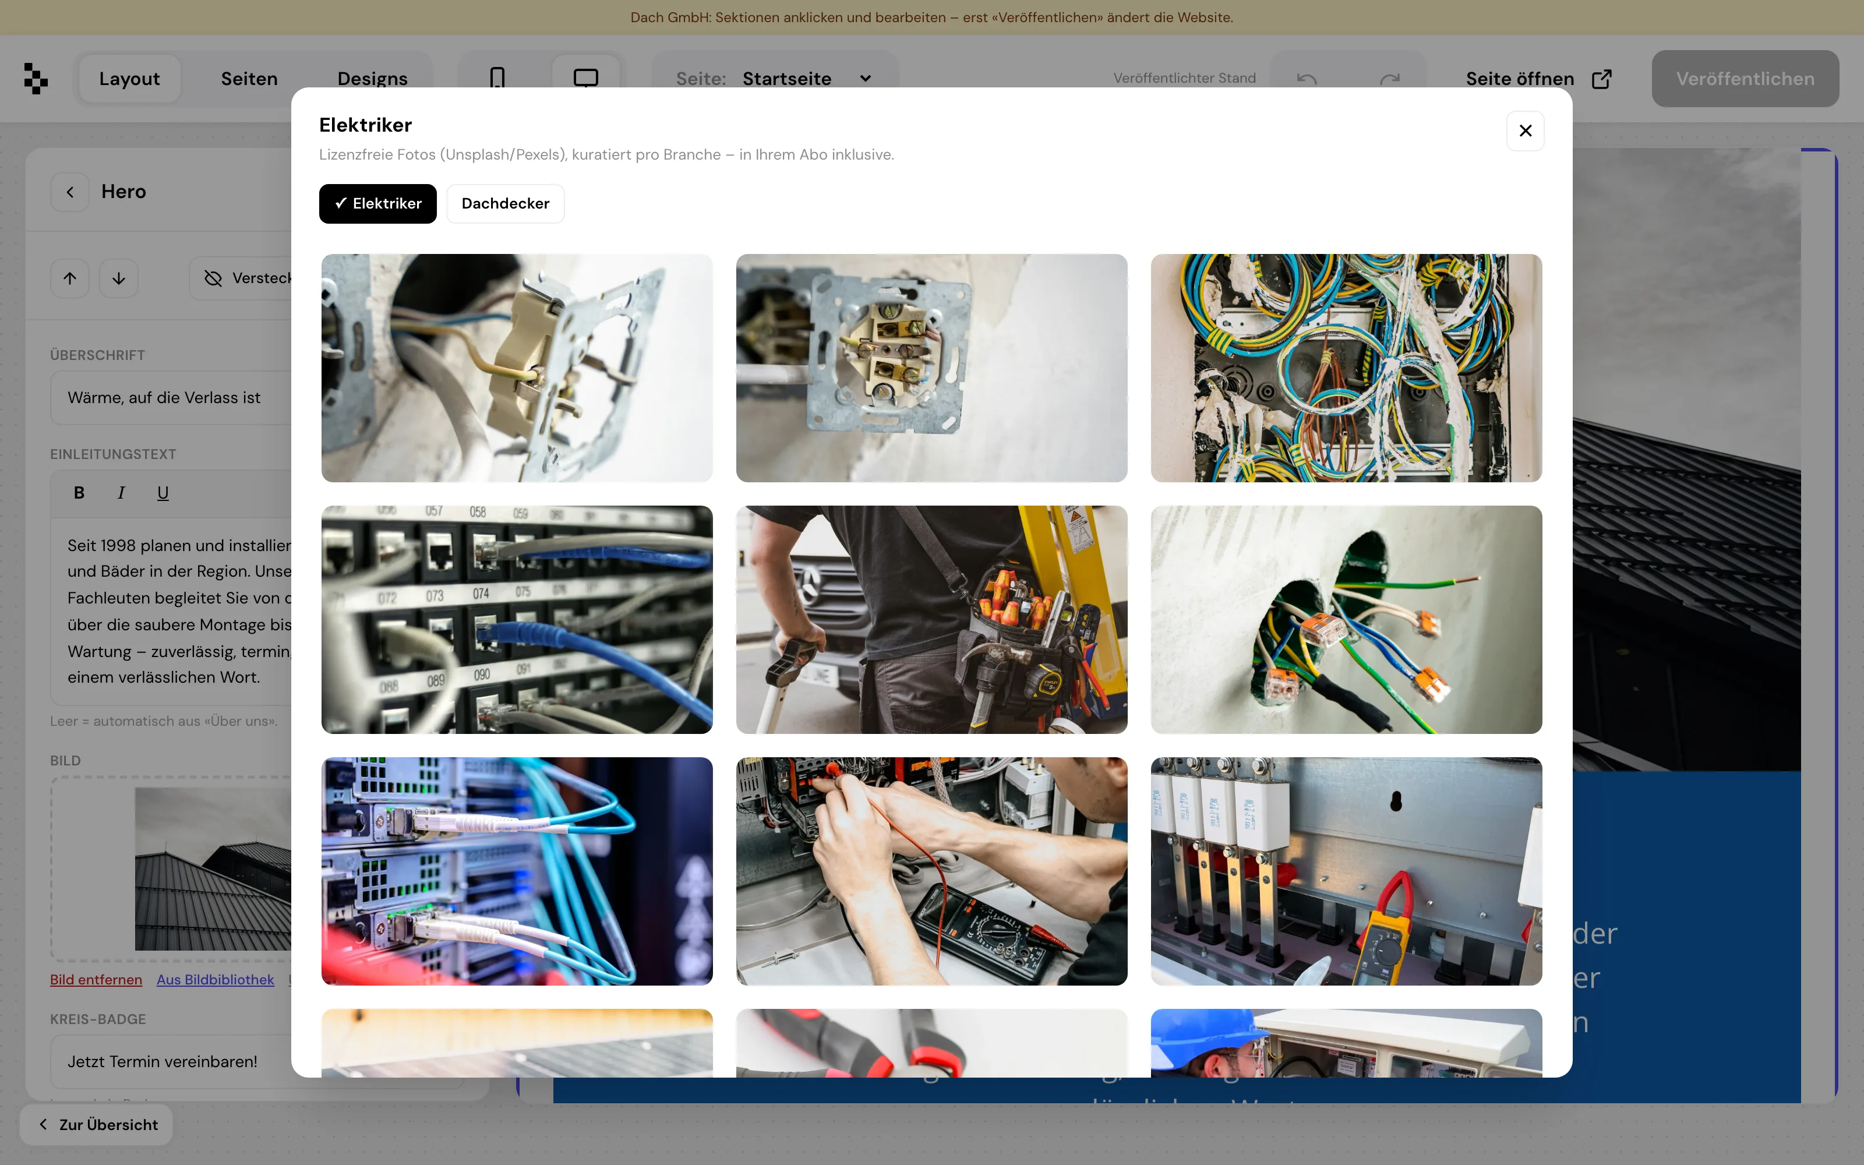
Task: Choose the red-handled pliers photo
Action: 932,1043
